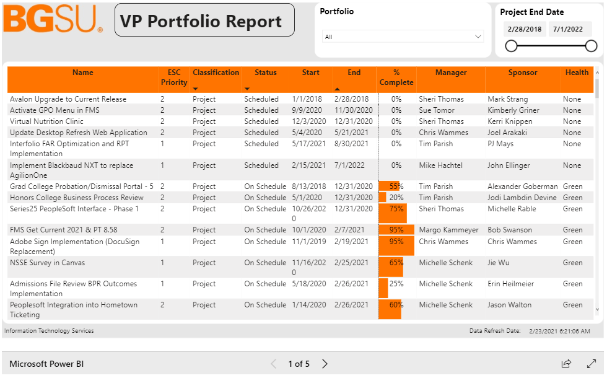607x378 pixels.
Task: Click the share icon in bottom bar
Action: (566, 364)
